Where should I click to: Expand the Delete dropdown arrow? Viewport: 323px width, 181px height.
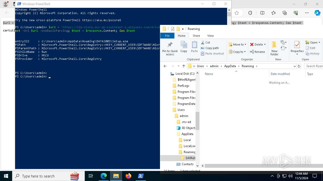[265, 44]
